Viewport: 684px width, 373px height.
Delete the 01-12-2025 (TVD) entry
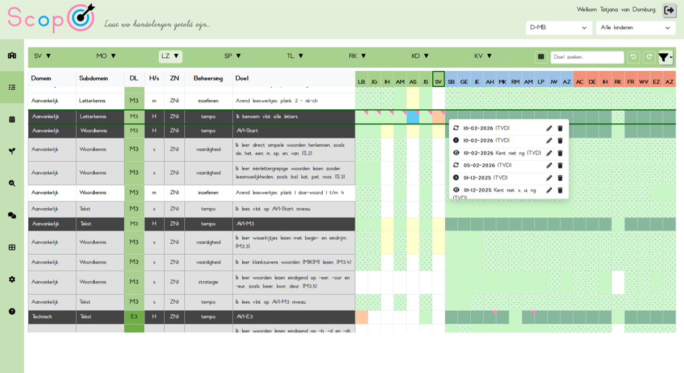(560, 178)
